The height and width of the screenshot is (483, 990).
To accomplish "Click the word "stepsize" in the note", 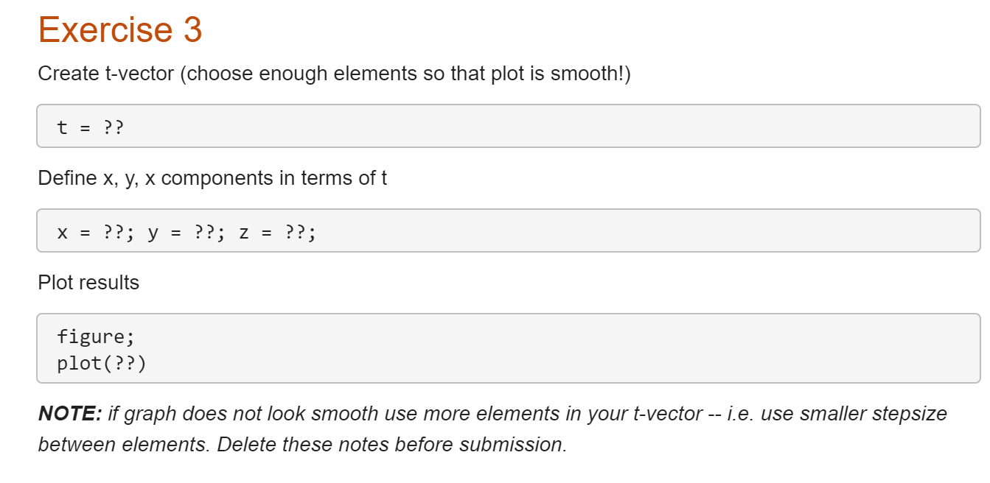I will (x=910, y=414).
